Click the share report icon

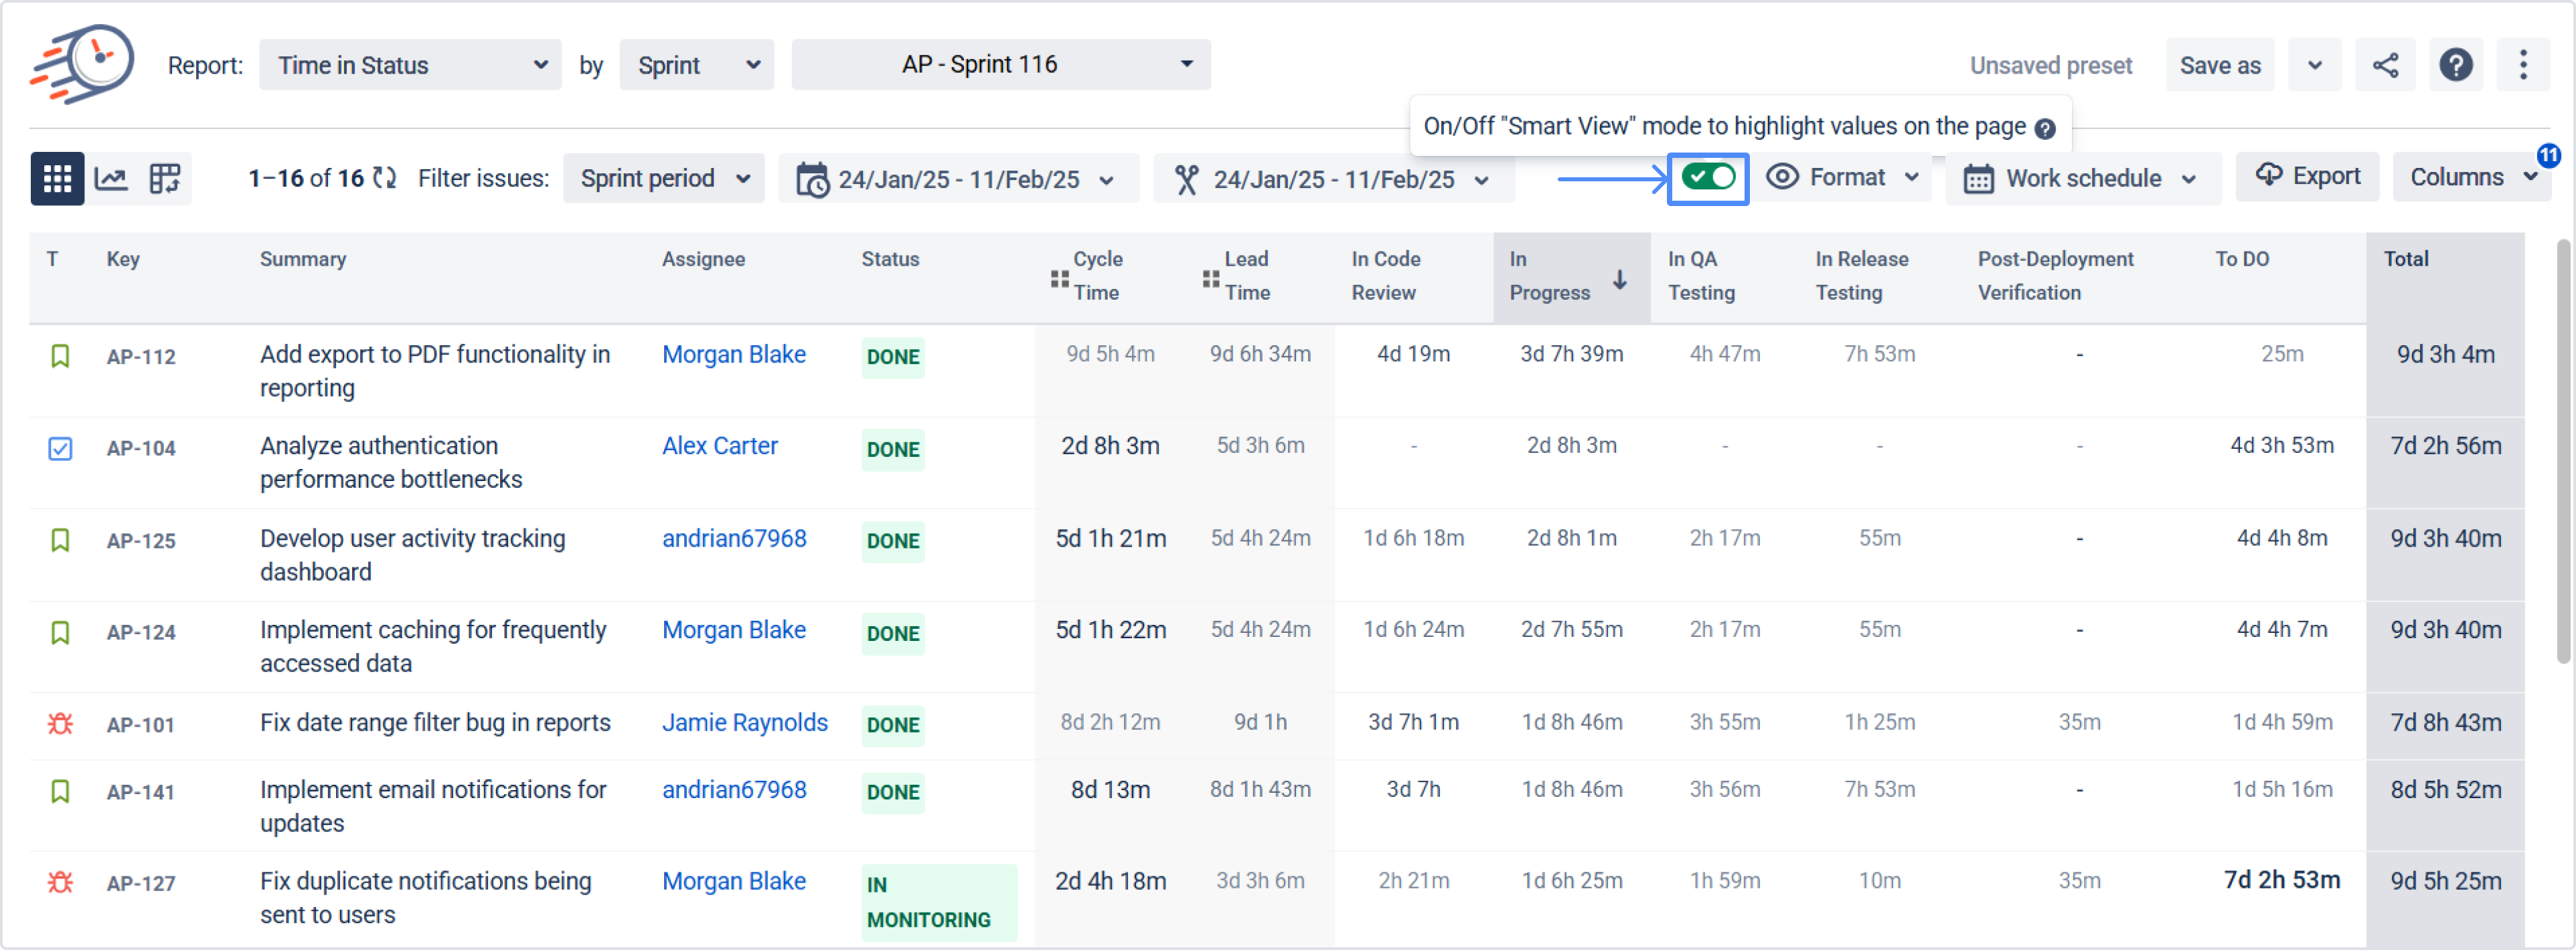click(x=2385, y=66)
